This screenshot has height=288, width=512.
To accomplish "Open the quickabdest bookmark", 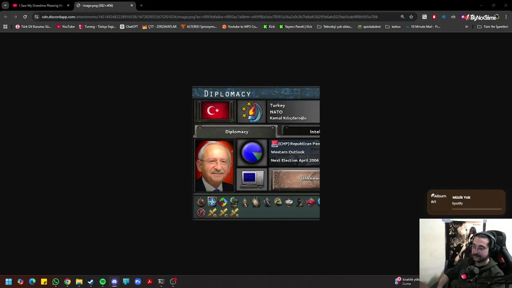I will (x=369, y=27).
